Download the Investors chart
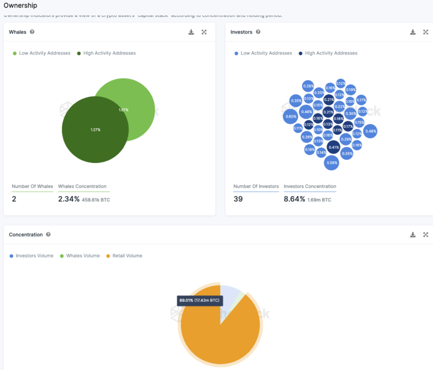Viewport: 433px width, 370px height. click(x=413, y=32)
